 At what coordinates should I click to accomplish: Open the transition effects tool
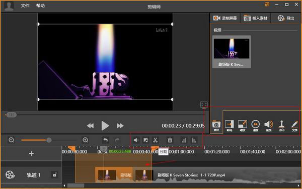[229, 126]
